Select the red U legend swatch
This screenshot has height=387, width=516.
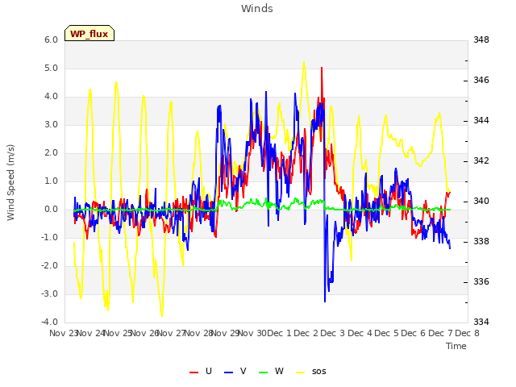(193, 372)
